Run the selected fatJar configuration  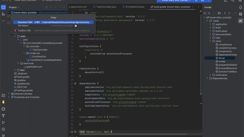[x=196, y=1]
